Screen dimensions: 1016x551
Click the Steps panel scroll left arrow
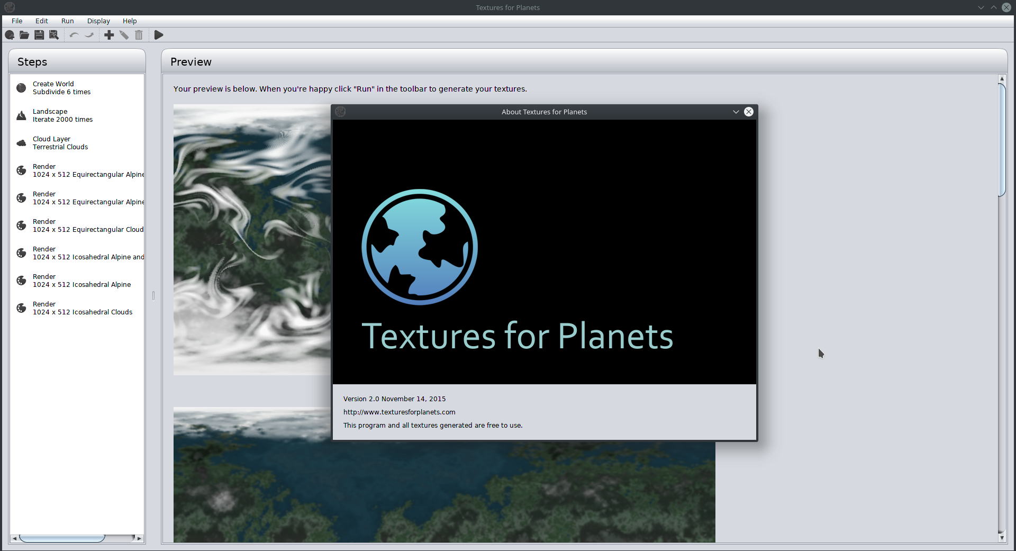(x=14, y=538)
